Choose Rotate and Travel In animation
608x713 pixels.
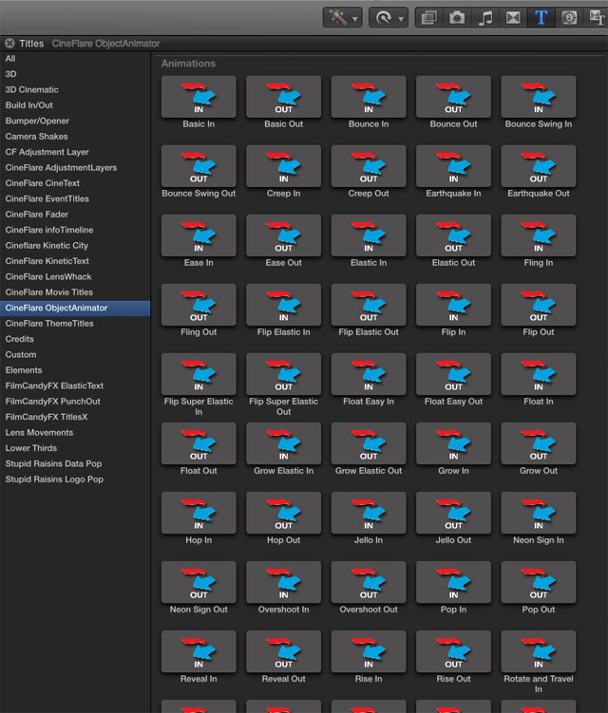click(539, 651)
